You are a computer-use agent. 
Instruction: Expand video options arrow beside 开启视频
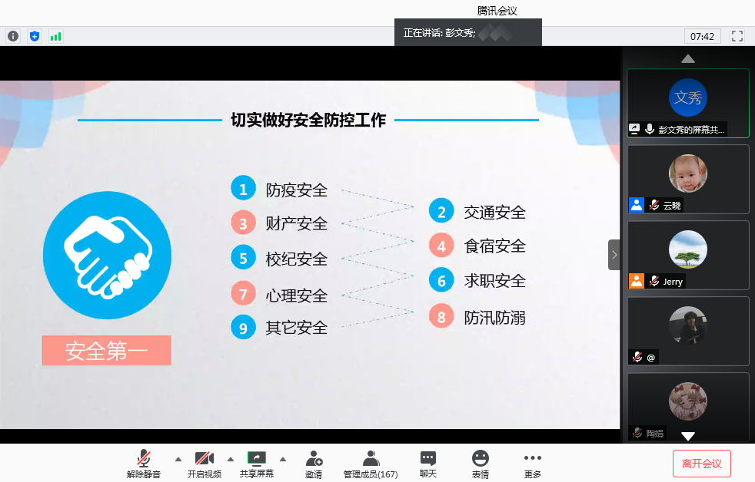pyautogui.click(x=231, y=459)
